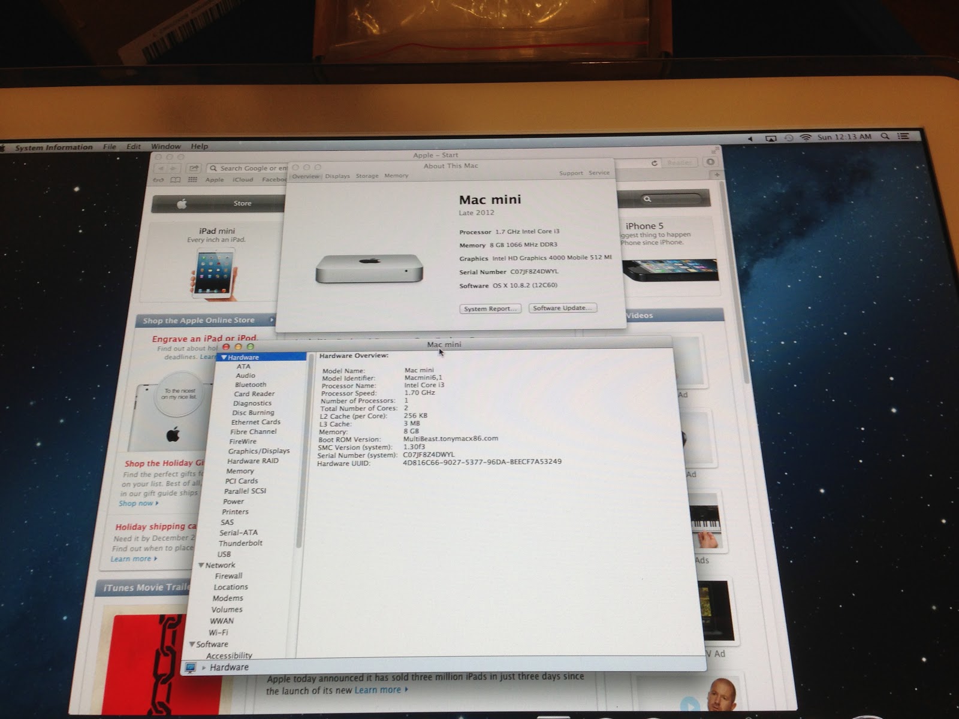This screenshot has width=959, height=719.
Task: Focus Safari's Search Google address field
Action: pos(247,168)
